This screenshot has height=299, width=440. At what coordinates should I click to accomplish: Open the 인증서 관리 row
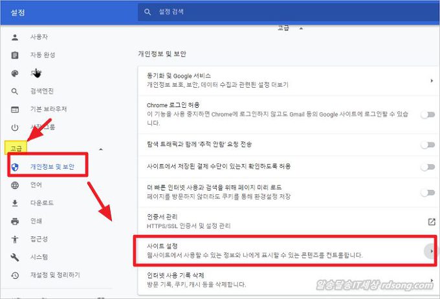pyautogui.click(x=289, y=221)
